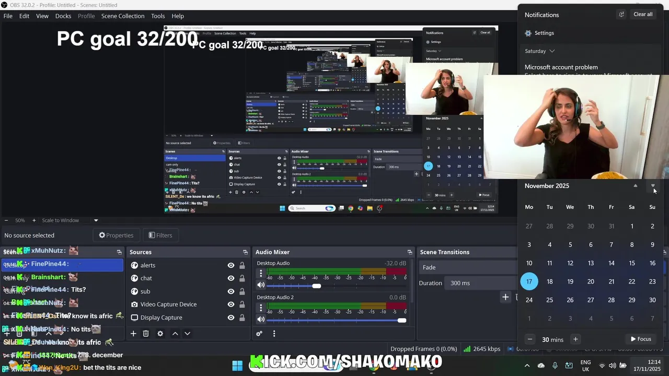The image size is (669, 376).
Task: Collapse the calendar with down arrow
Action: 653,186
